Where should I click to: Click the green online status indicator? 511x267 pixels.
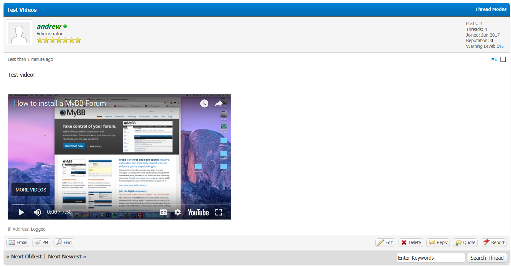pyautogui.click(x=65, y=26)
